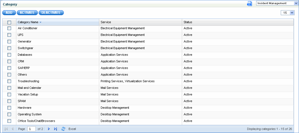
Task: Click the SPAM category name
Action: [x=22, y=101]
